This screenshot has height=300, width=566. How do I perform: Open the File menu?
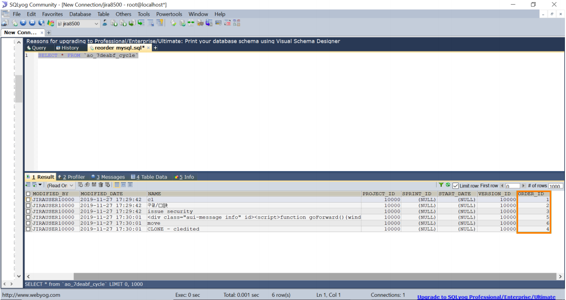(x=17, y=14)
